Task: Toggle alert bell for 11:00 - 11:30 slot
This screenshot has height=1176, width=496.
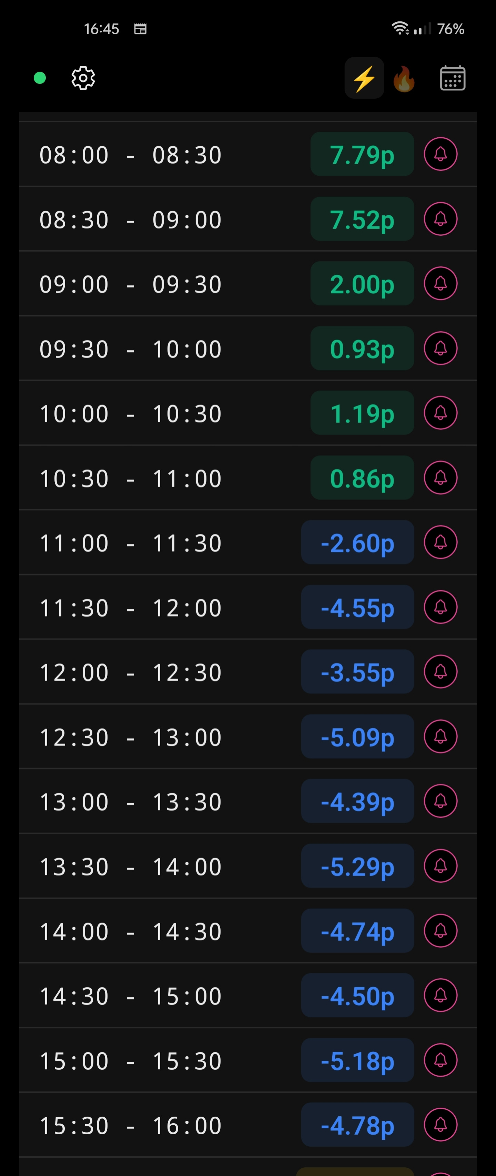Action: [x=441, y=542]
